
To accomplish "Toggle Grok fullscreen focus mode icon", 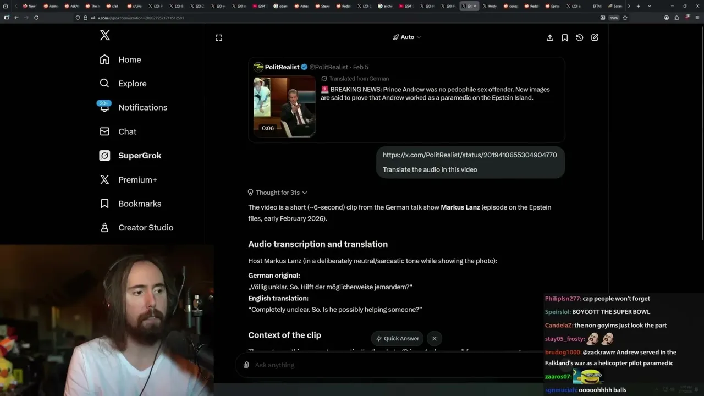I will coord(219,37).
